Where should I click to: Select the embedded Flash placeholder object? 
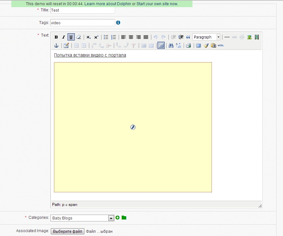[x=133, y=127]
